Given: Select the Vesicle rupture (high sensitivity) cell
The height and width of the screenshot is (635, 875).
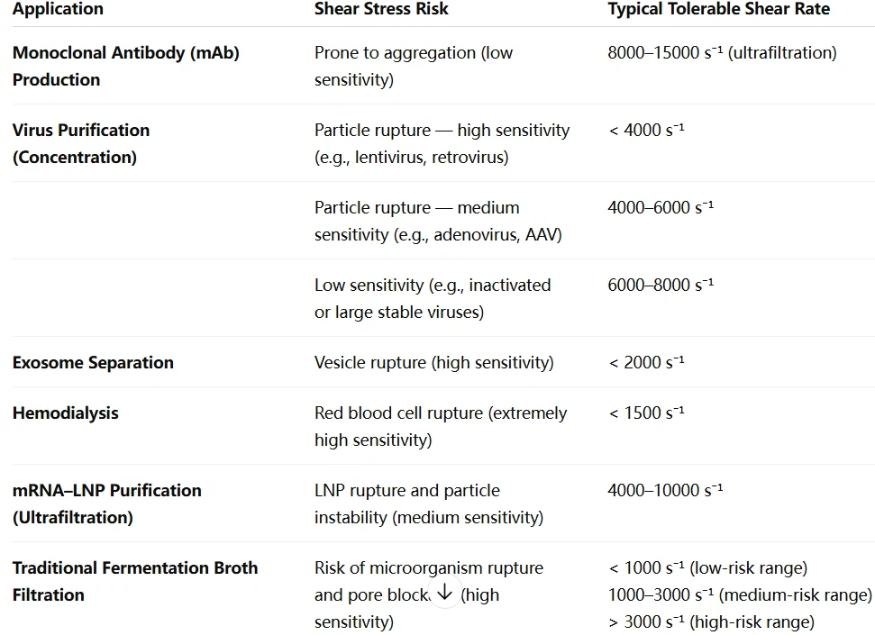Looking at the screenshot, I should [x=433, y=363].
